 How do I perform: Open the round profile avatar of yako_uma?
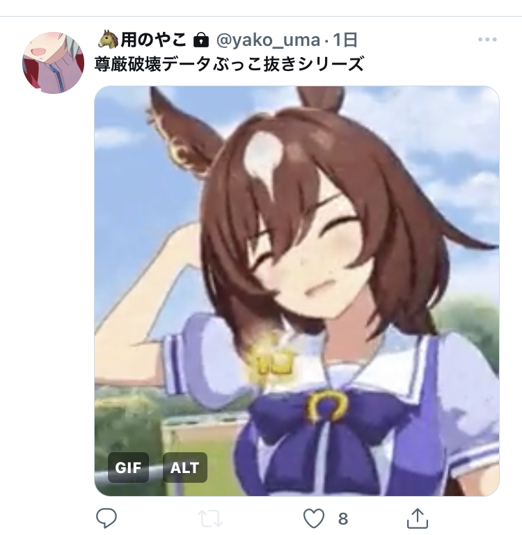pyautogui.click(x=53, y=63)
